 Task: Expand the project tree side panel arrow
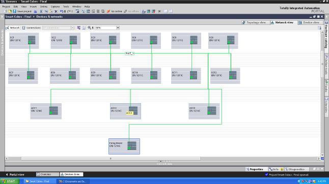pyautogui.click(x=2, y=17)
